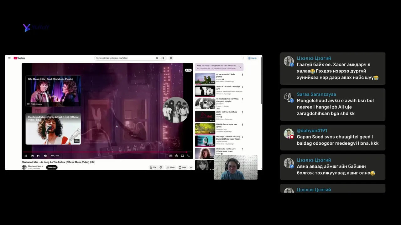Open options menu for 'do you remember?' video

pyautogui.click(x=242, y=75)
